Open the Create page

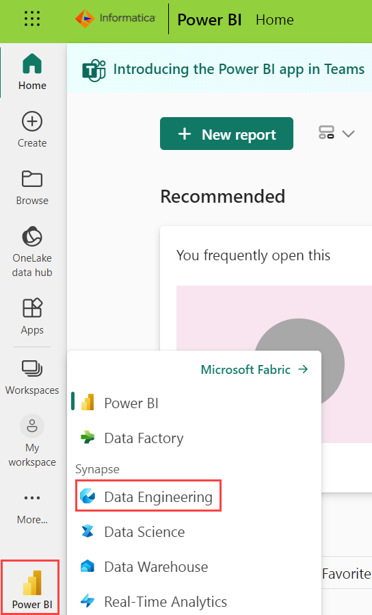[x=32, y=129]
